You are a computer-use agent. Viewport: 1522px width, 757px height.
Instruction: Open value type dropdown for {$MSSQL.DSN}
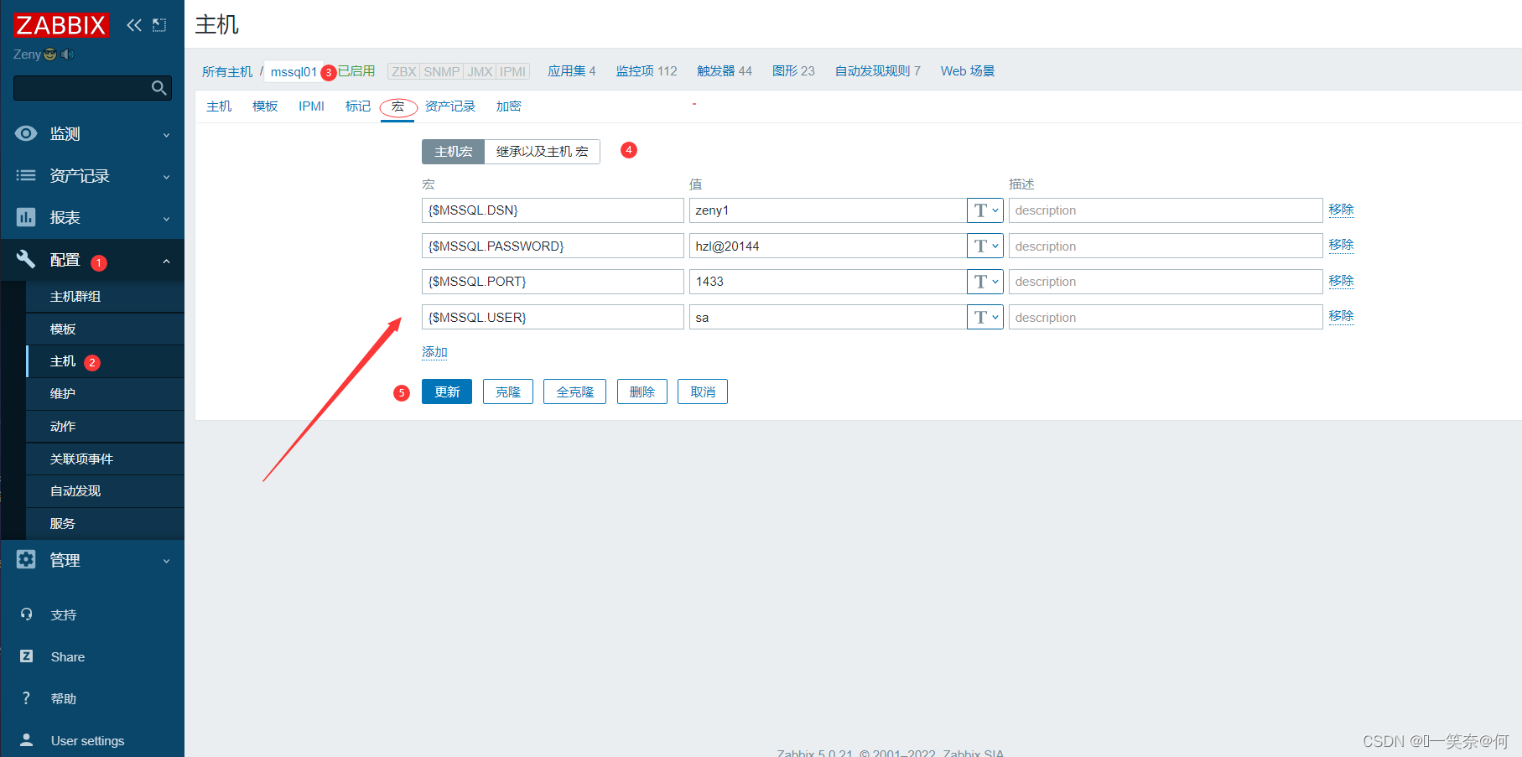985,210
